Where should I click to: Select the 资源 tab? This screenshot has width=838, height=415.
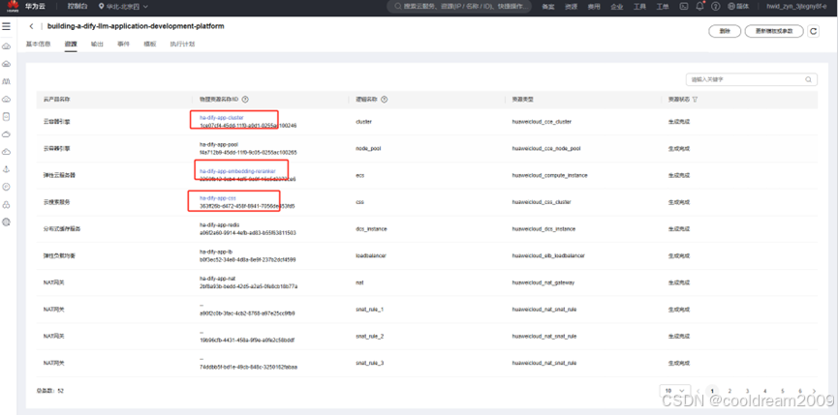(71, 44)
